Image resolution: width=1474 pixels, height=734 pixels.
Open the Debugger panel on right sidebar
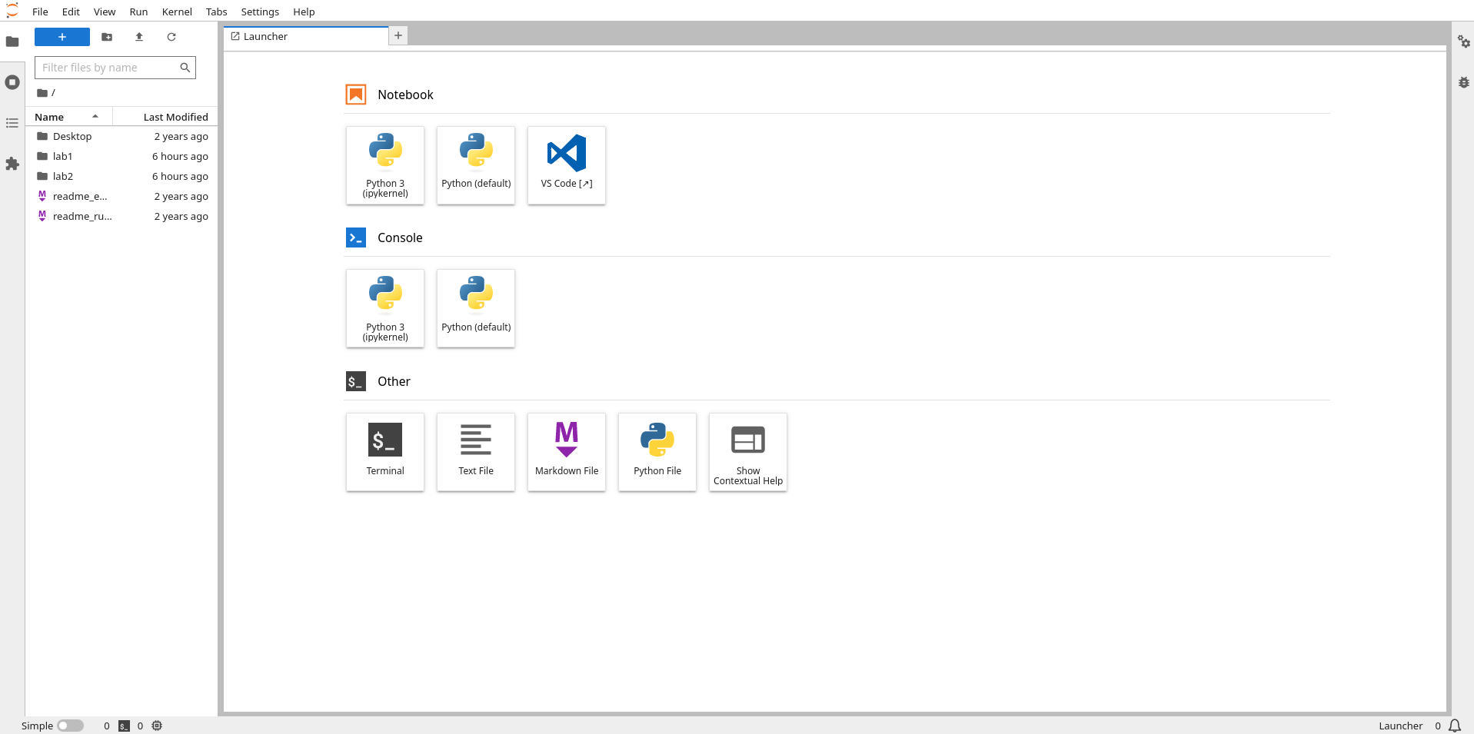pos(1463,82)
